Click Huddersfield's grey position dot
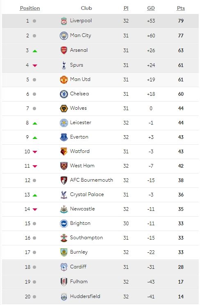Screen dimensions: 202x305 pyautogui.click(x=34, y=297)
